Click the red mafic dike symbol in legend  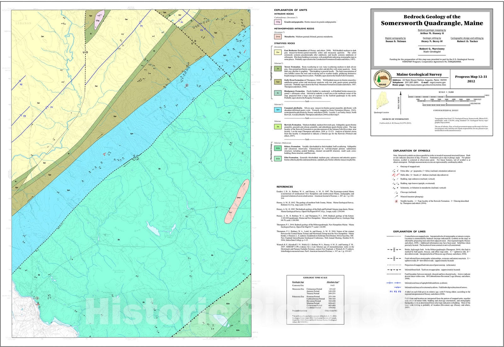[396, 175]
